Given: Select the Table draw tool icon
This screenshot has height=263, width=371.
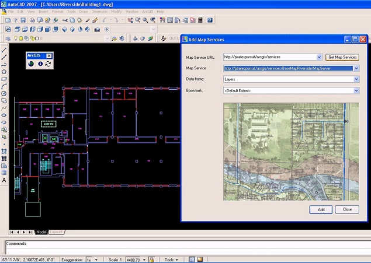Looking at the screenshot, I should click(4, 173).
